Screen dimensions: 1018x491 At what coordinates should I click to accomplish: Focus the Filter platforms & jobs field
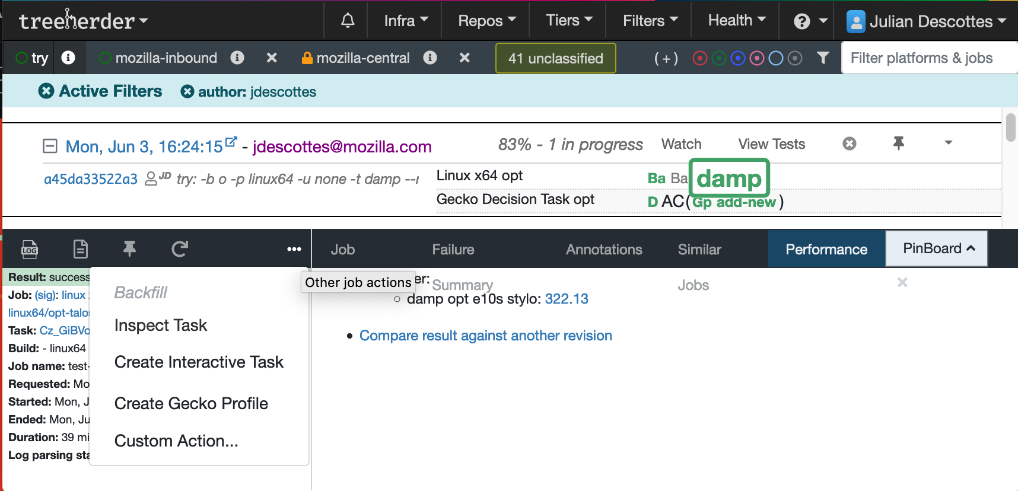[x=928, y=58]
